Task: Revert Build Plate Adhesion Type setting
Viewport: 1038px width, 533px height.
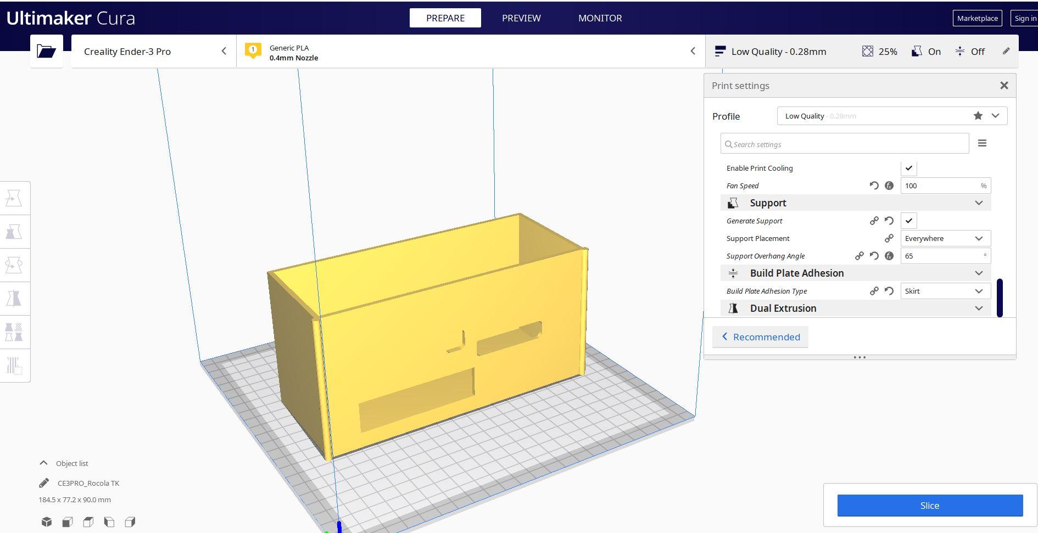Action: point(889,291)
